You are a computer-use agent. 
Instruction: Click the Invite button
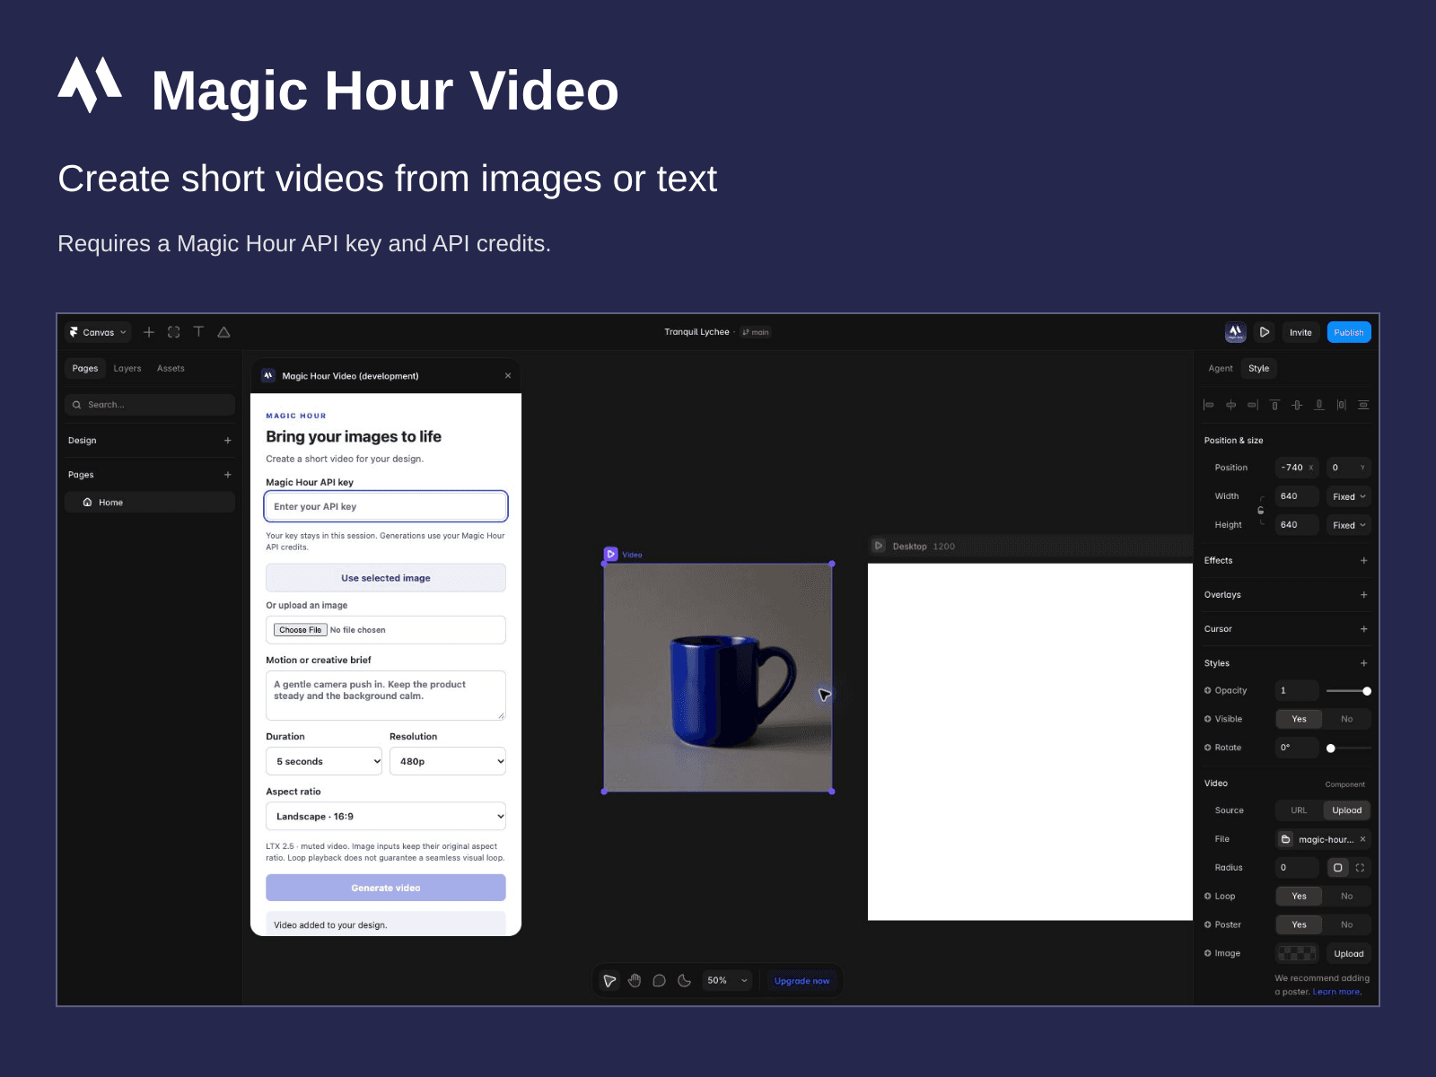1300,332
